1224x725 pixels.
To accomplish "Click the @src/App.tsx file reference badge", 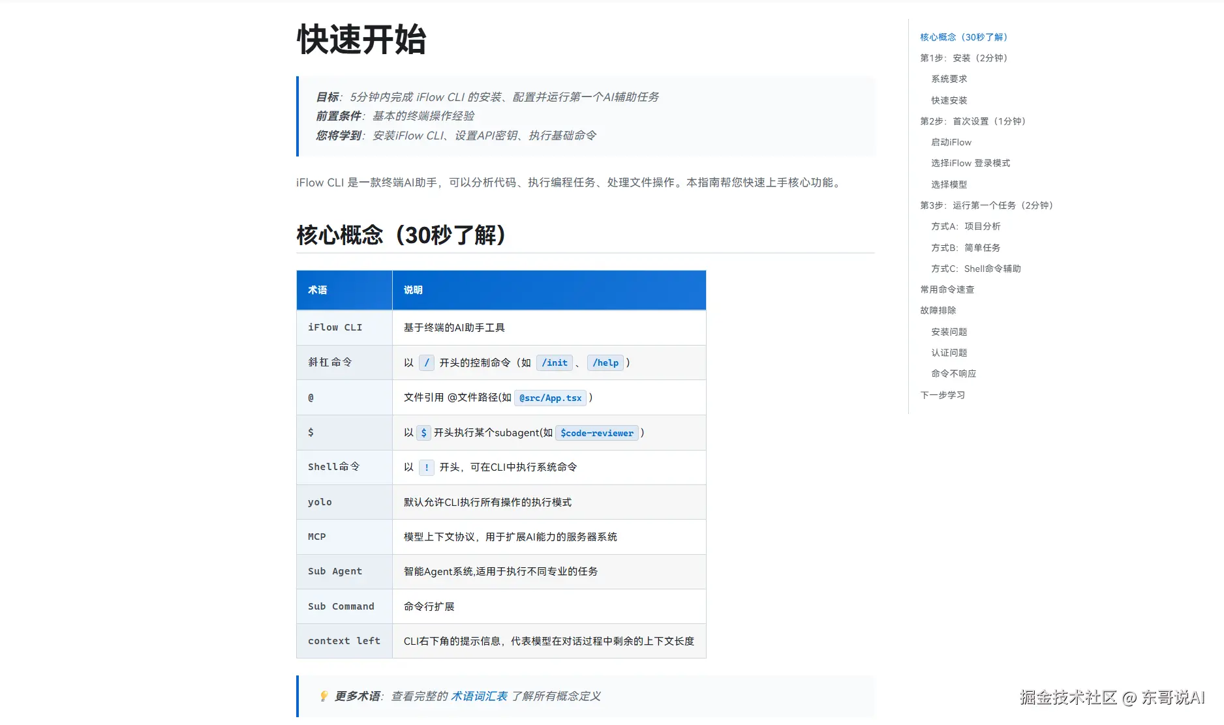I will tap(550, 398).
